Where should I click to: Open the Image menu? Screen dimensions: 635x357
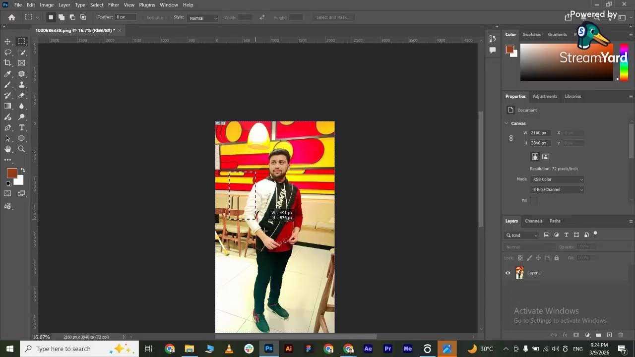(x=47, y=4)
